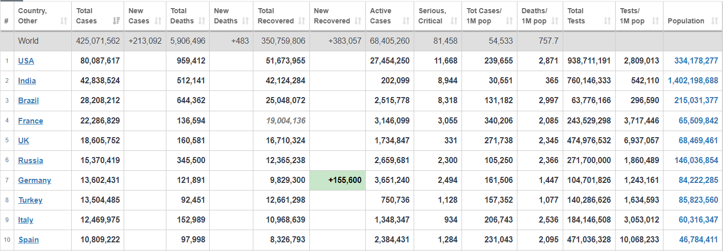Viewport: 723px width, 251px height.
Task: Open the Italy country link
Action: (x=26, y=220)
